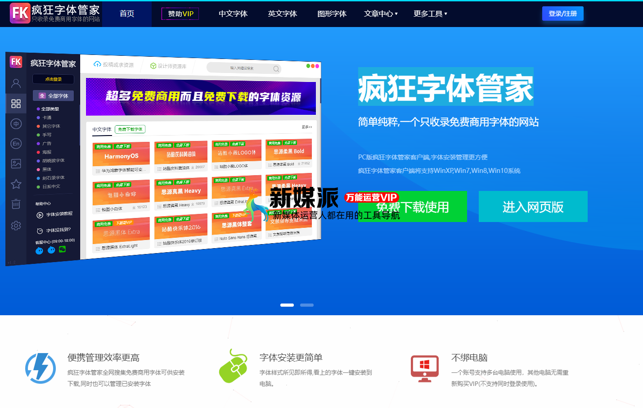Click the 点击登录 button in app preview
Screen dimensions: 643x408
tap(53, 79)
